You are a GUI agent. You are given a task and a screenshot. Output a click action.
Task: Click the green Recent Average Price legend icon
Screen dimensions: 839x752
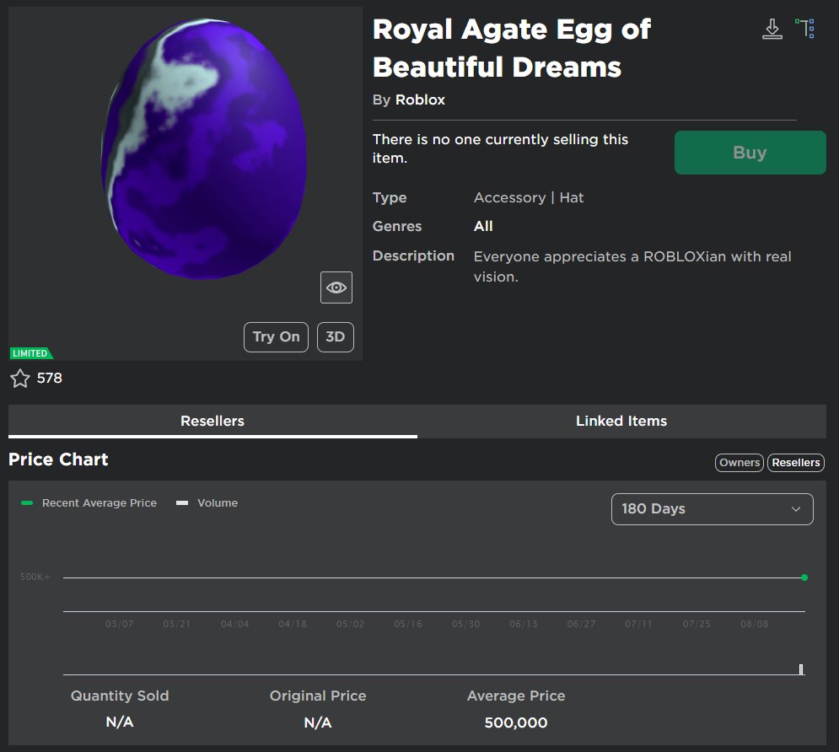click(x=26, y=502)
